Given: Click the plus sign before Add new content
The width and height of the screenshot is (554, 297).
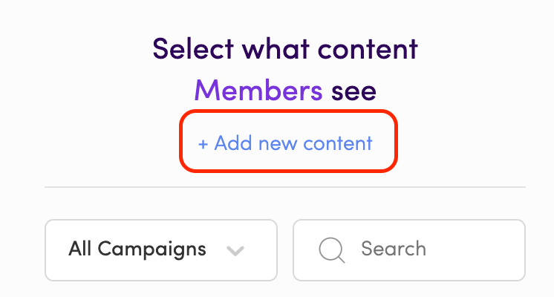Looking at the screenshot, I should pyautogui.click(x=203, y=144).
